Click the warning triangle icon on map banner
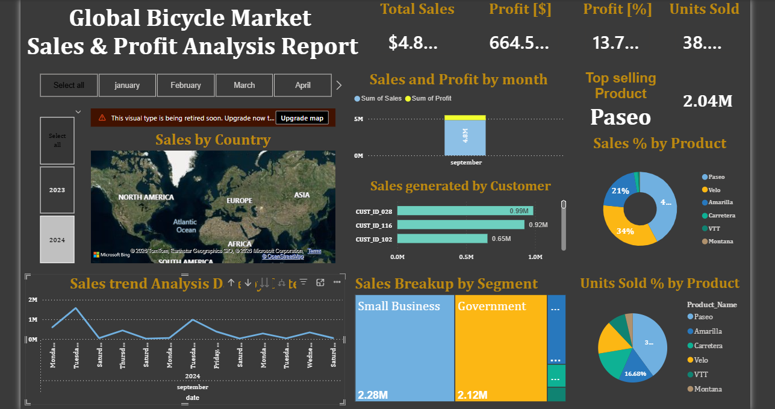The width and height of the screenshot is (775, 409). (102, 118)
